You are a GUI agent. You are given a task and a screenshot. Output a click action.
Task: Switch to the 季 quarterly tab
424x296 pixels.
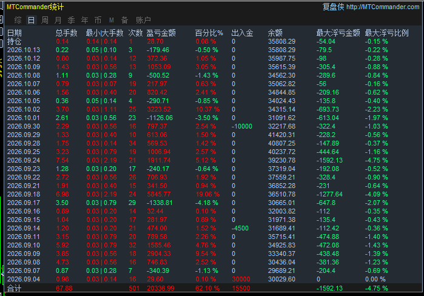(71, 20)
